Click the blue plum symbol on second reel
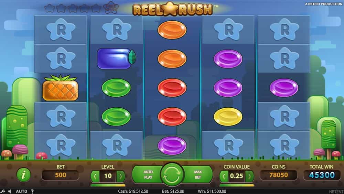 pos(116,58)
